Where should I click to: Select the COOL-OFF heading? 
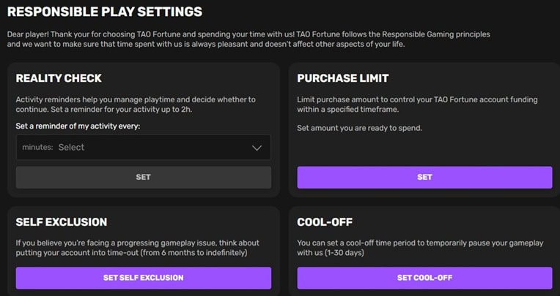[x=327, y=222]
